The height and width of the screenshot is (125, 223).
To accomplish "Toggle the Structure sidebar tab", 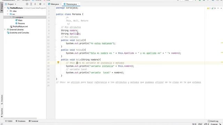I will (2, 100).
